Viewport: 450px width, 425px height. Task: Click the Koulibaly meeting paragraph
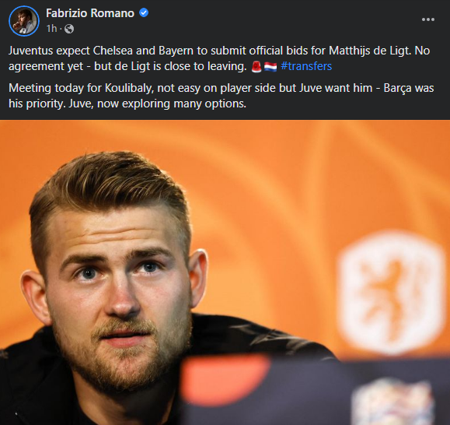pyautogui.click(x=221, y=96)
